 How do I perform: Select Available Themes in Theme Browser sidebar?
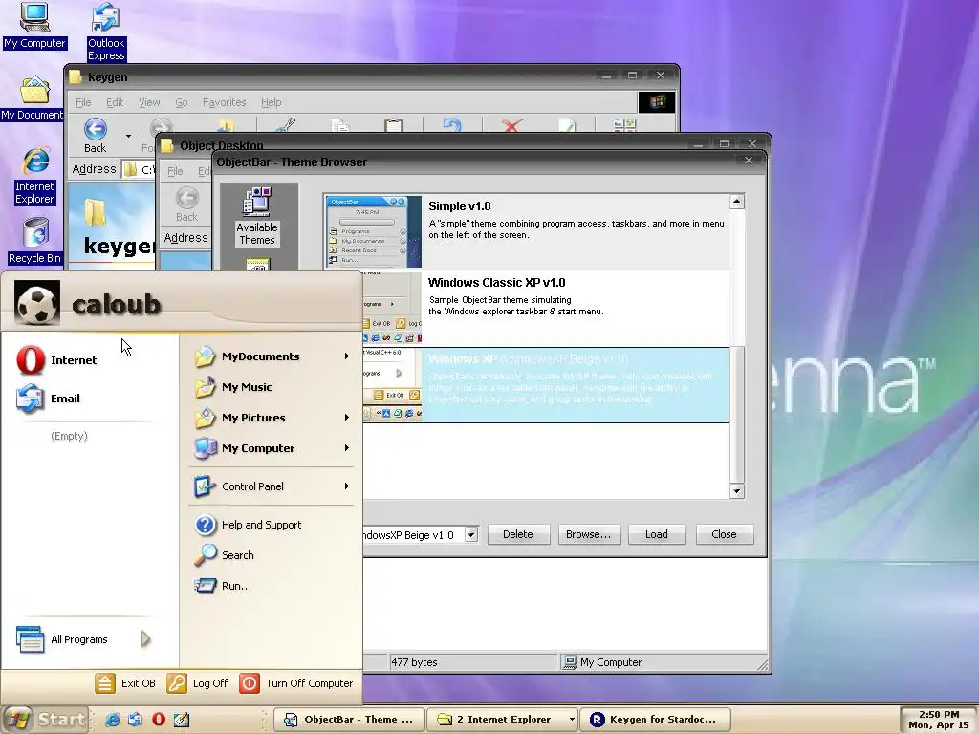tap(257, 216)
